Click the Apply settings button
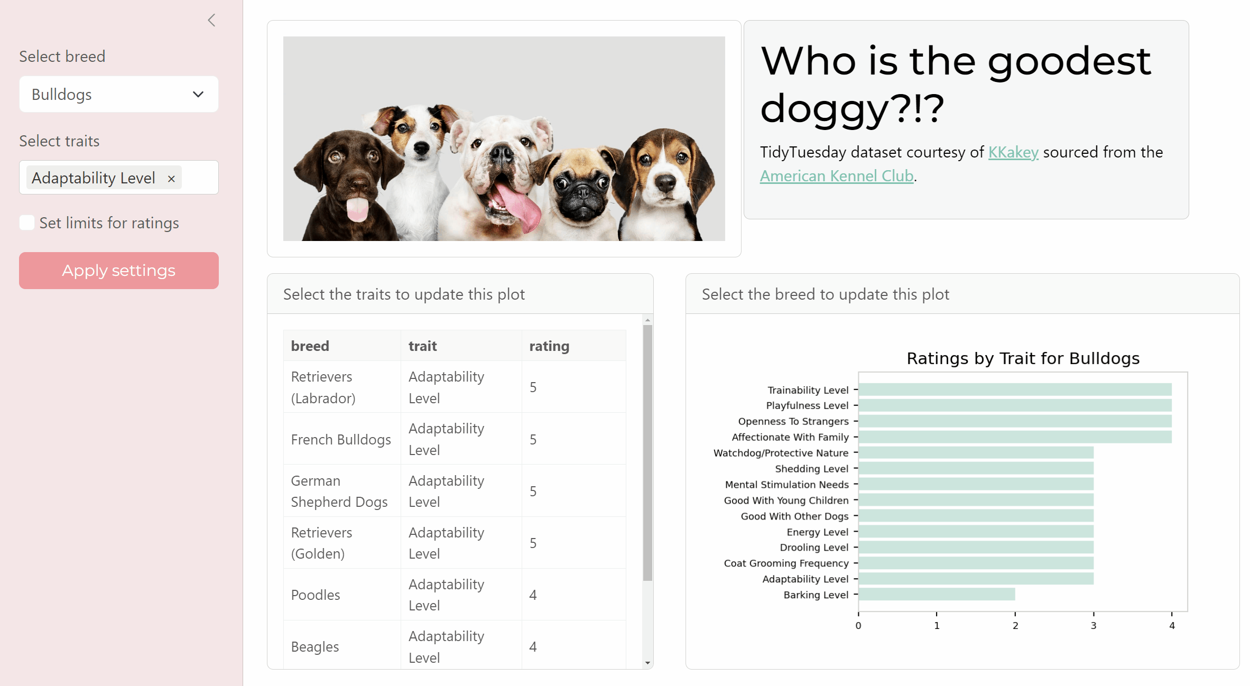The width and height of the screenshot is (1250, 686). coord(118,270)
